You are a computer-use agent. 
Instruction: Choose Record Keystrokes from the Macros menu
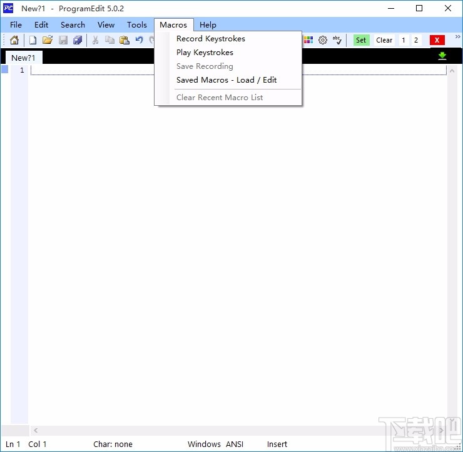coord(228,39)
